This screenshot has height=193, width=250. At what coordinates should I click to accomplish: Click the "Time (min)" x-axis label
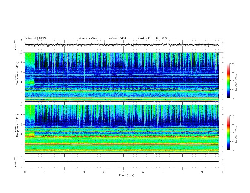coord(126,175)
